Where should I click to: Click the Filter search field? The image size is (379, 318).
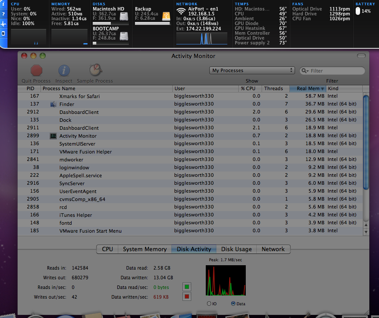tap(332, 71)
